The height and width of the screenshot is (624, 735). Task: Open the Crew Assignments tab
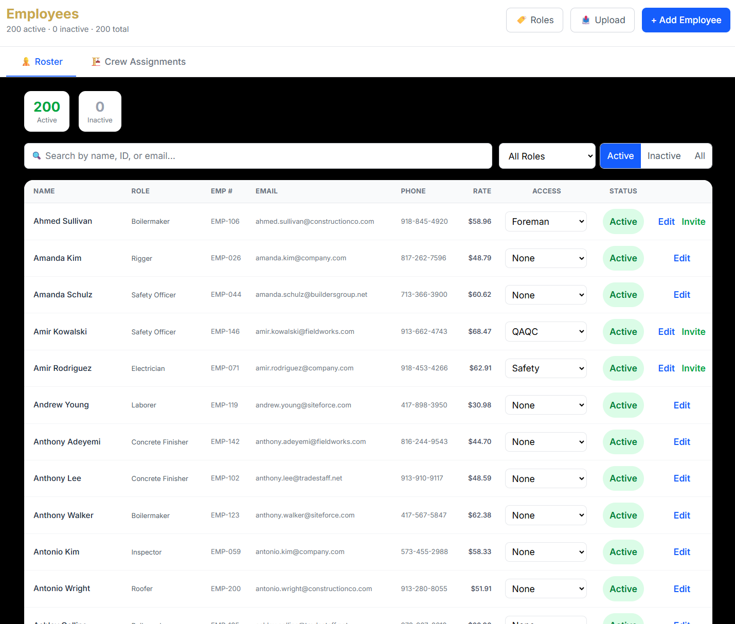139,62
